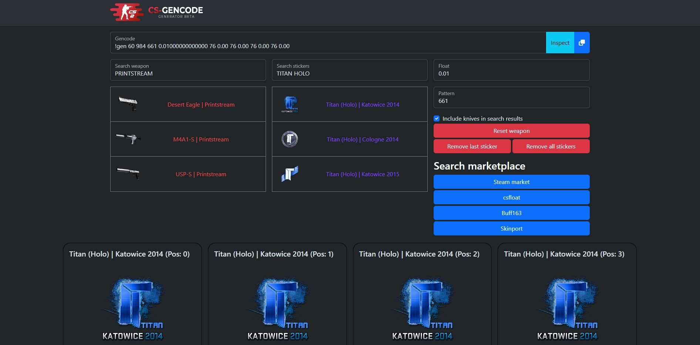Click the Inspect button
The height and width of the screenshot is (345, 700).
pyautogui.click(x=560, y=43)
